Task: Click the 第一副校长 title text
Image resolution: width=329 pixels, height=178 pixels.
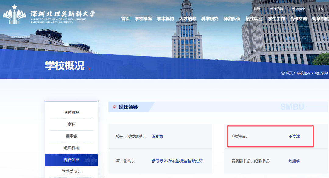Action: pyautogui.click(x=125, y=161)
